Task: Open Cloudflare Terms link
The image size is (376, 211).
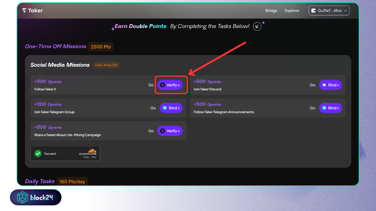Action: pos(94,157)
